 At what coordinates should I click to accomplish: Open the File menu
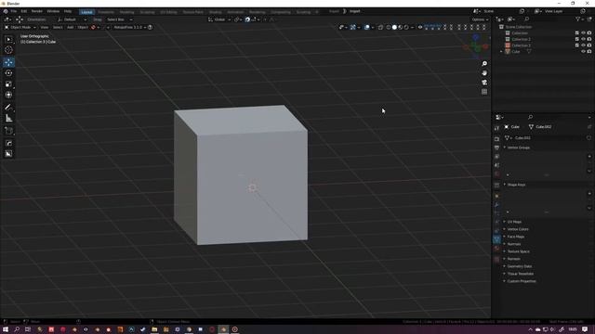[x=14, y=11]
